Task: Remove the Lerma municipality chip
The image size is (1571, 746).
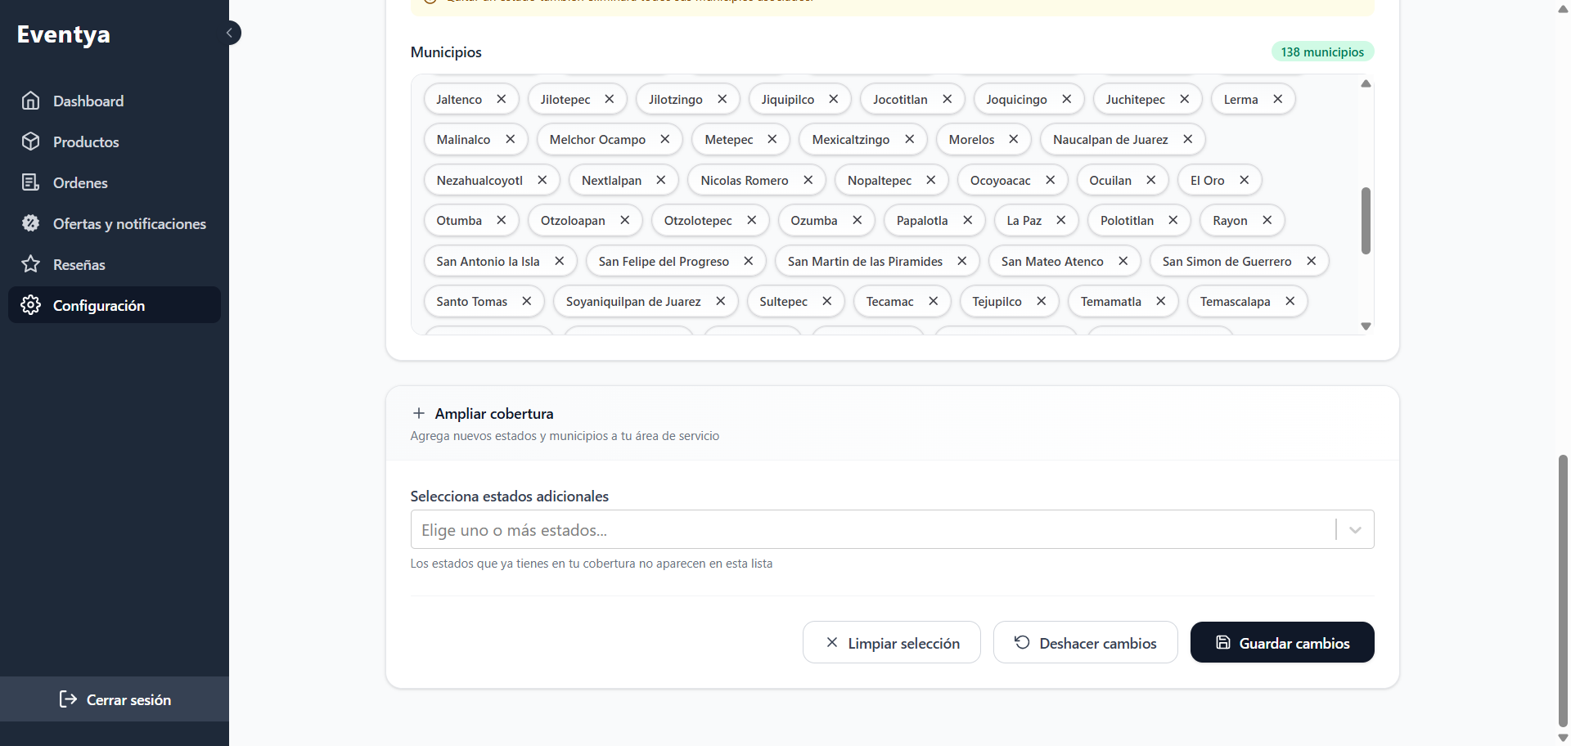Action: [x=1278, y=98]
